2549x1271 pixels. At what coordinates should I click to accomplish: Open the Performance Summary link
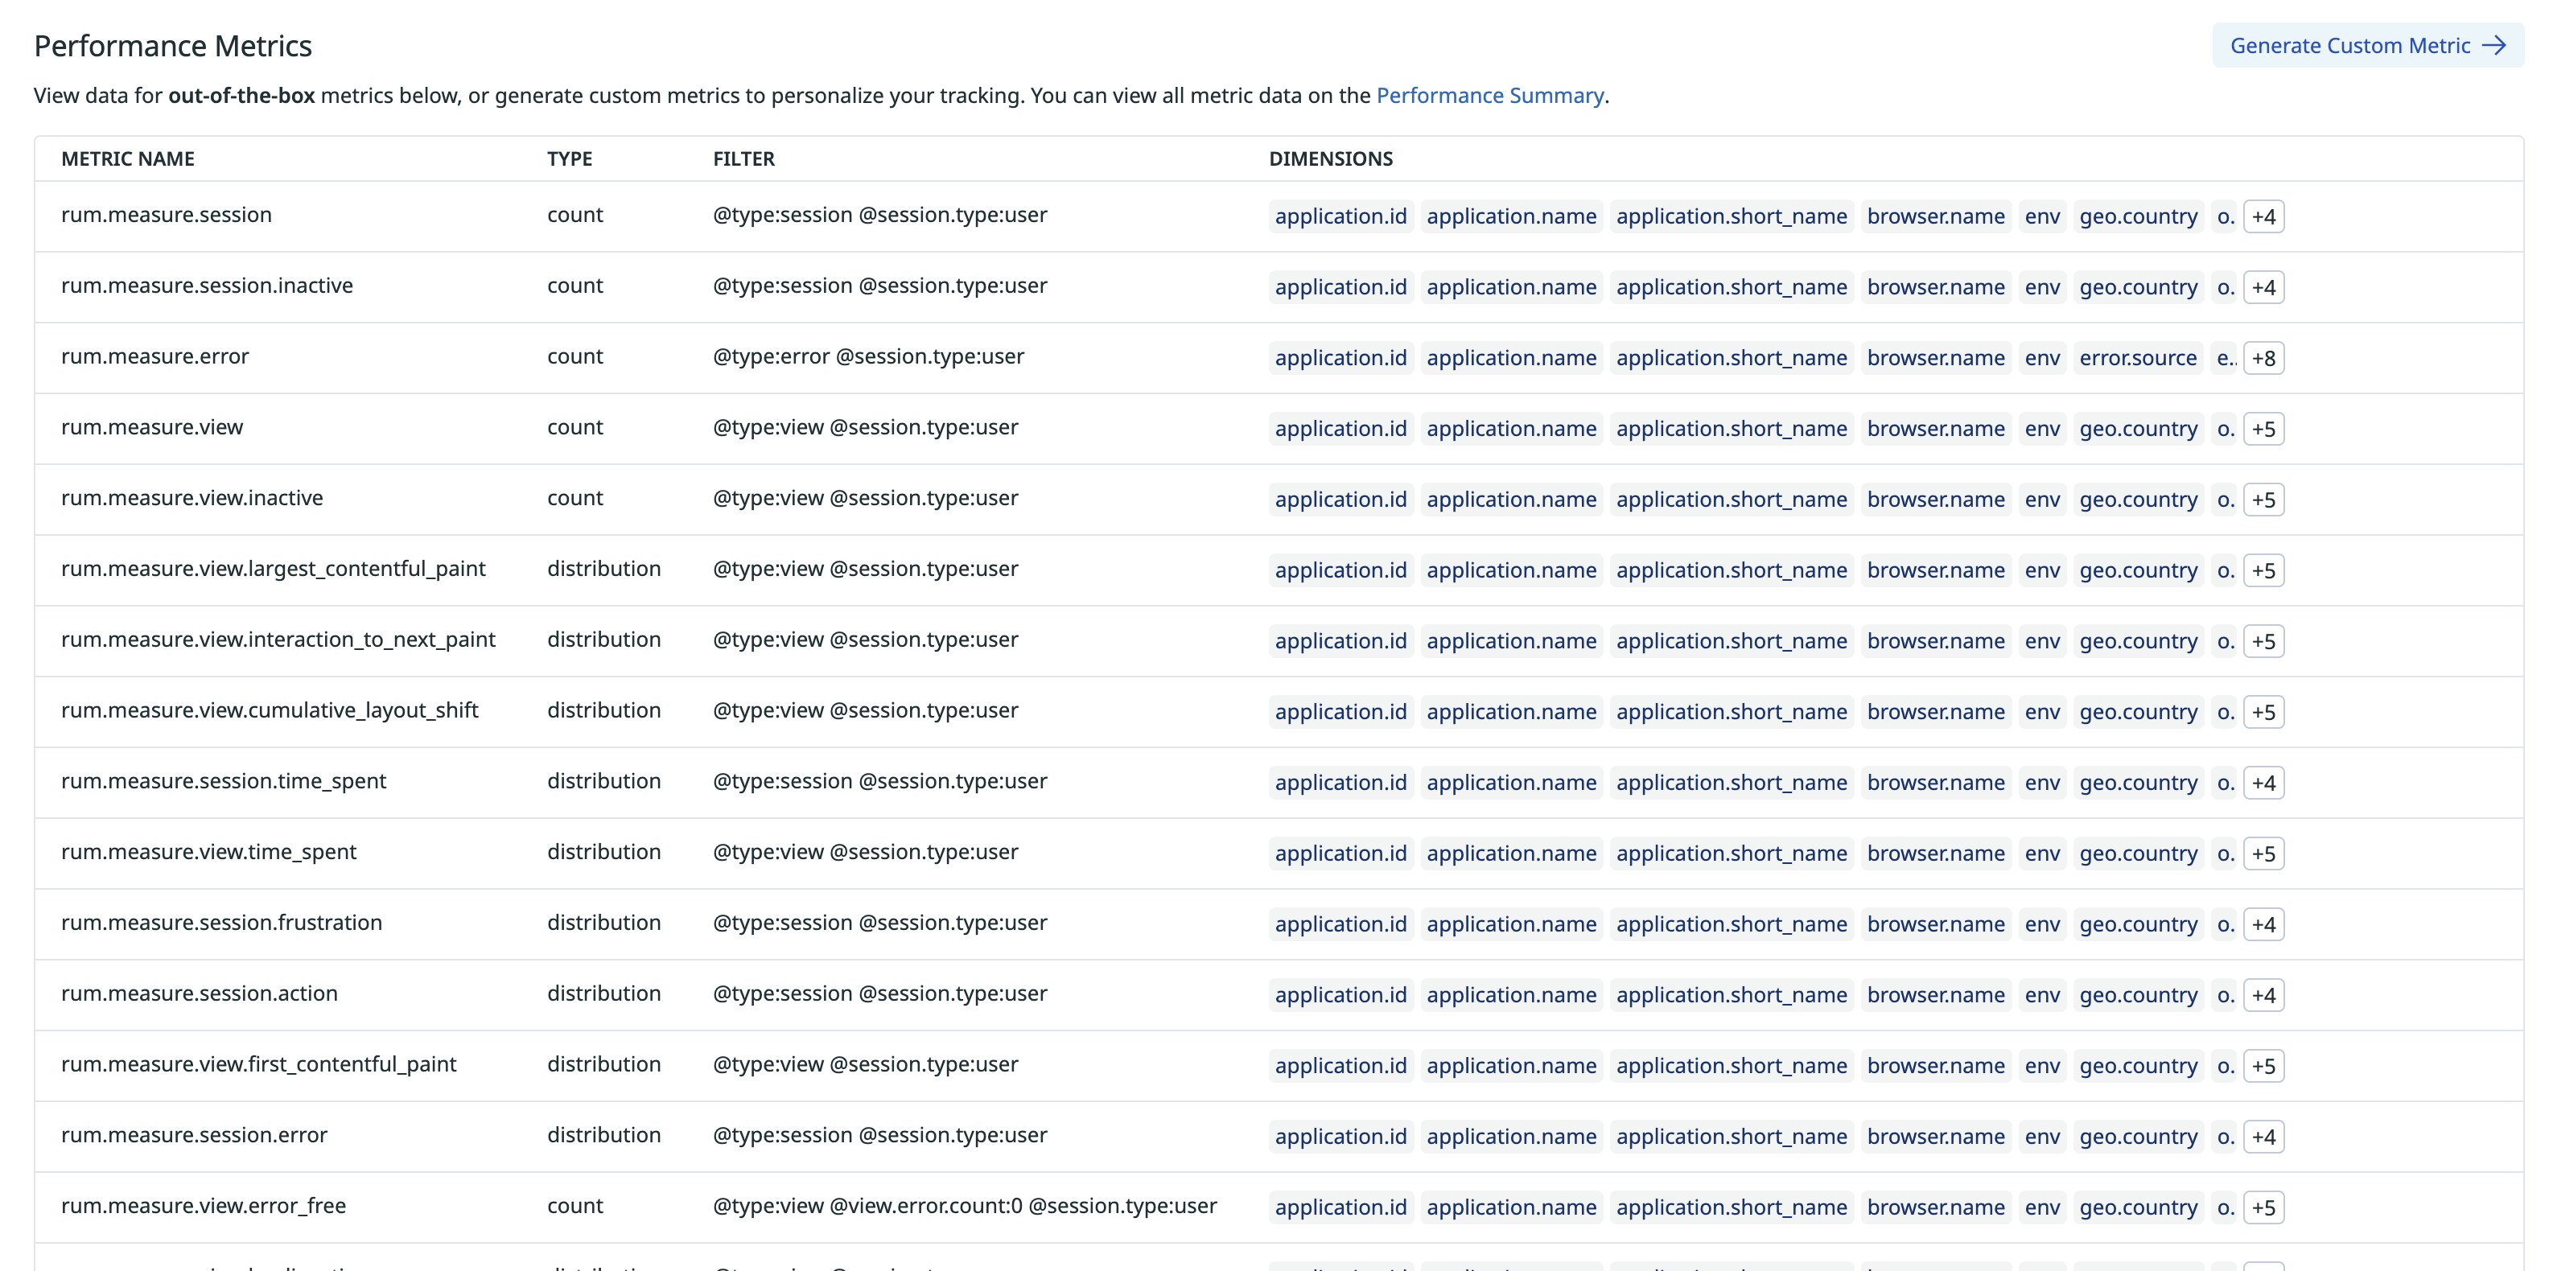[x=1489, y=95]
